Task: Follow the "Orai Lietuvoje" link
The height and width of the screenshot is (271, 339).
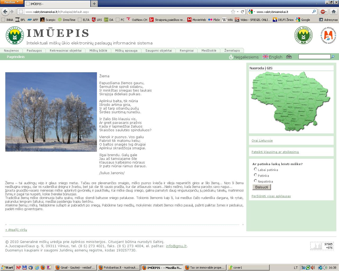Action: 262,141
